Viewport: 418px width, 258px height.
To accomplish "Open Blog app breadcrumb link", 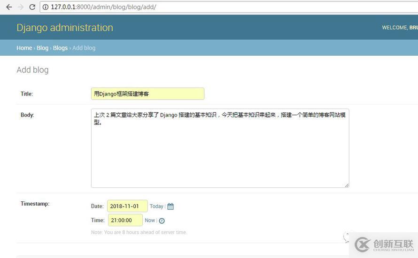I will pos(42,48).
